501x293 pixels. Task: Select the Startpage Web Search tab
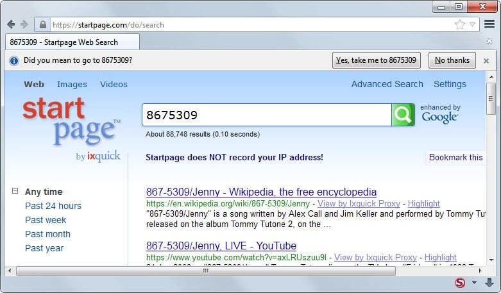tap(72, 42)
